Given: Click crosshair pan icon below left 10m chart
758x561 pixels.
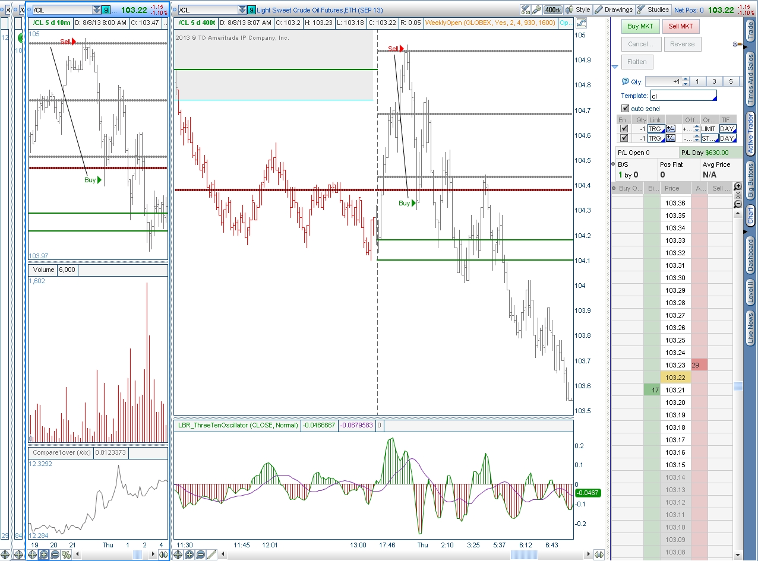Looking at the screenshot, I should (33, 554).
